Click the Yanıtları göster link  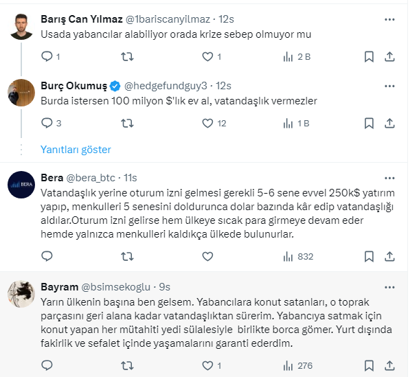[x=76, y=149]
